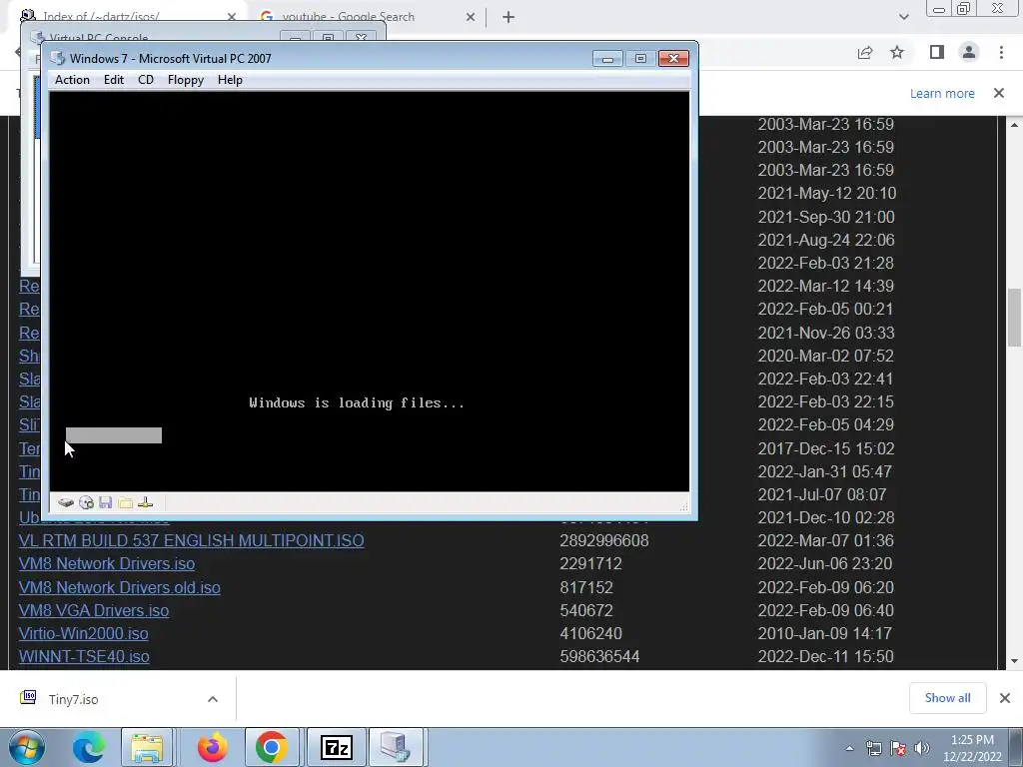The image size is (1023, 767).
Task: Open WINNT-TSE40.iso link
Action: point(84,656)
